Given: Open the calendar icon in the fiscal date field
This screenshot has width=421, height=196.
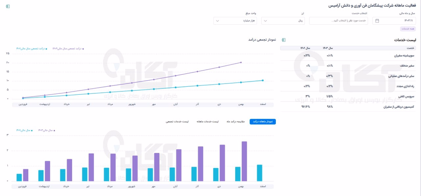Looking at the screenshot, I should coord(377,21).
